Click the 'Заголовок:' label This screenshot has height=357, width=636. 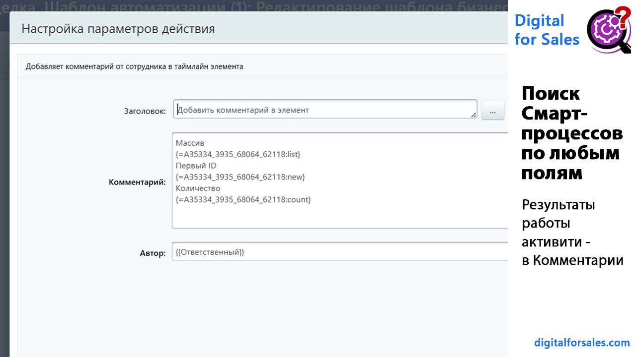145,111
